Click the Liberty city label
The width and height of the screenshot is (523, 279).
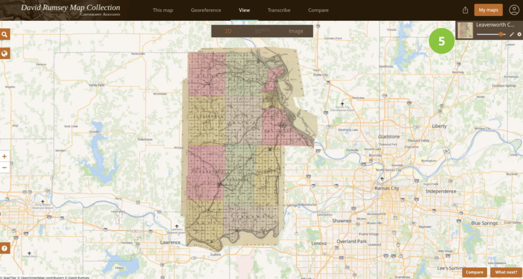(439, 126)
